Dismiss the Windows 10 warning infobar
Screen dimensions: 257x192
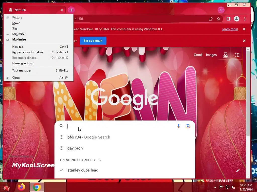tap(244, 29)
